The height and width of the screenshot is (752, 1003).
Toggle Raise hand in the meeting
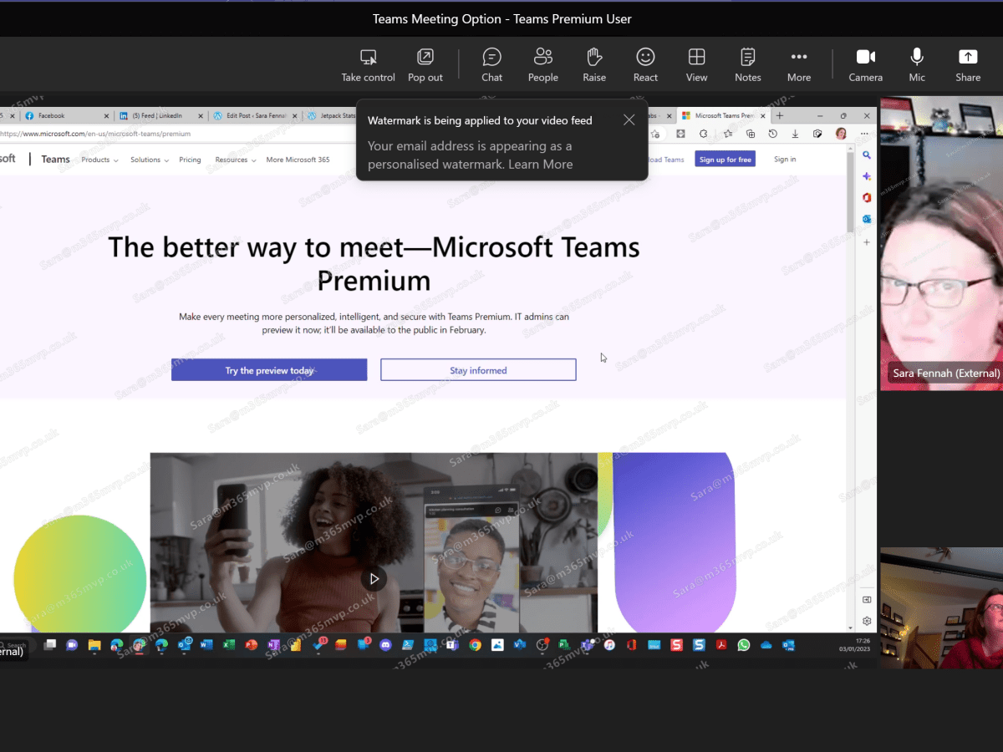coord(594,58)
